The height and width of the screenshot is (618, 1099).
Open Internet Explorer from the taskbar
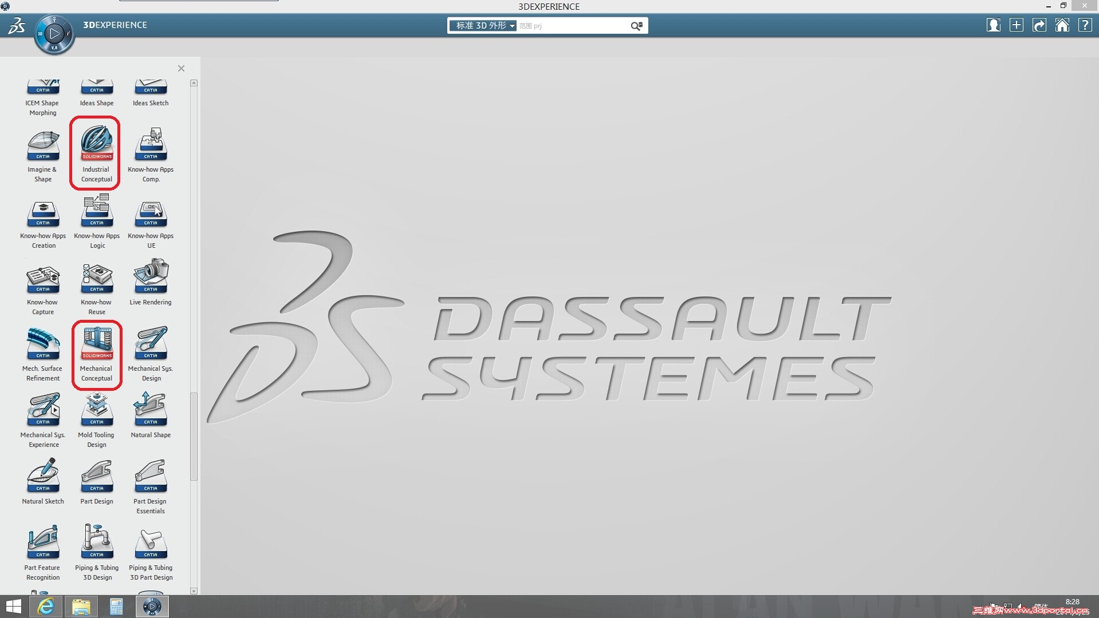coord(46,607)
